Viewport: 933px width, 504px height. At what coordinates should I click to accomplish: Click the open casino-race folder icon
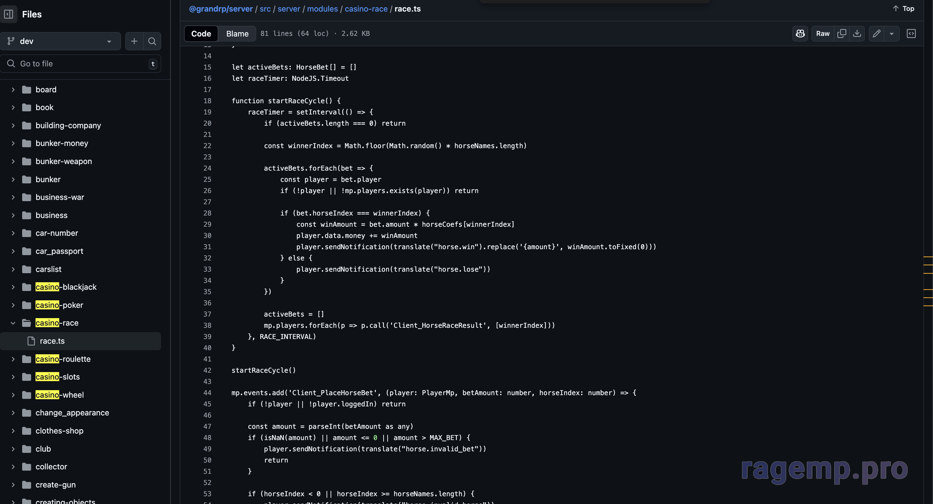(x=26, y=323)
